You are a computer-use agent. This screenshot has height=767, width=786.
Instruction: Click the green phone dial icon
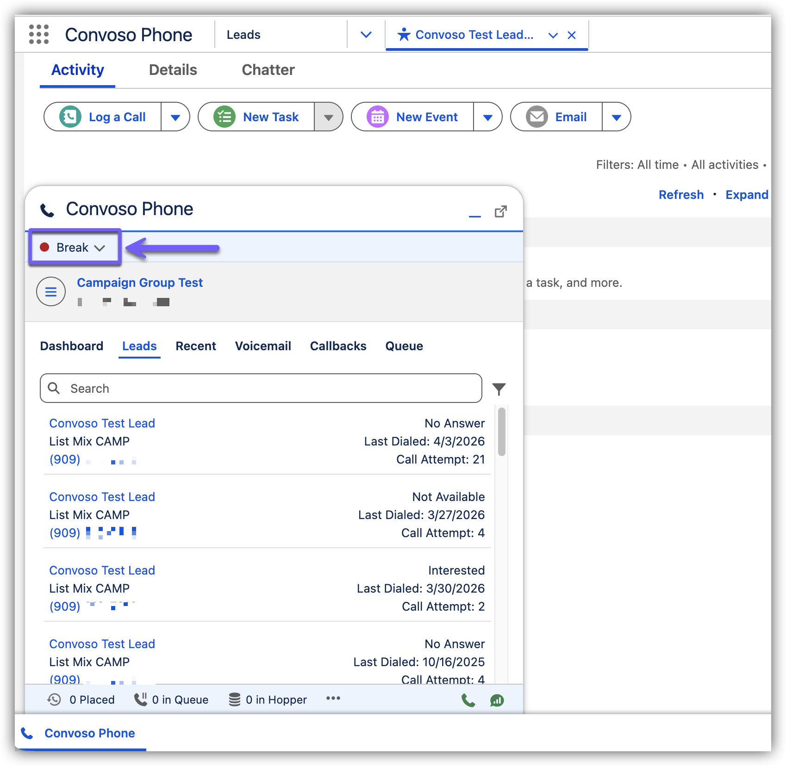point(468,700)
